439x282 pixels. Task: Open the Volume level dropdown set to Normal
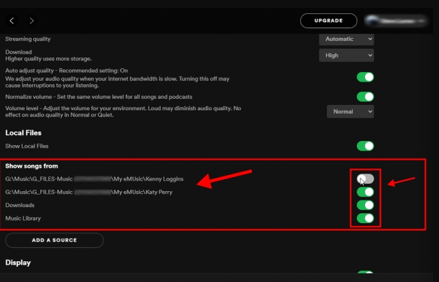pyautogui.click(x=350, y=112)
